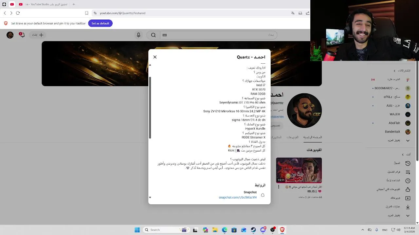Expand subscriptions list with show more chevron
Screen dimensions: 419x235
(x=408, y=141)
